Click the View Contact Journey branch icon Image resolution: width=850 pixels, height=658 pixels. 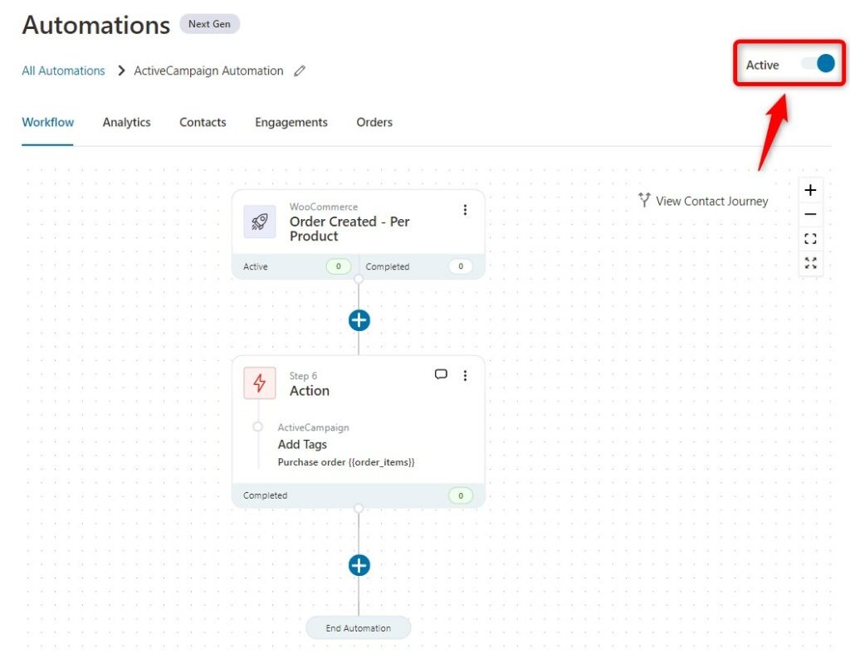(644, 200)
